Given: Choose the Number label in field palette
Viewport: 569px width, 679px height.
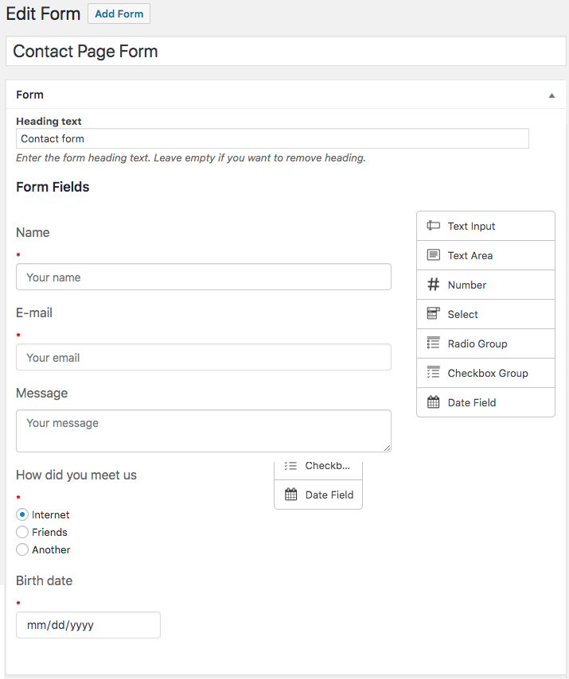Looking at the screenshot, I should pos(466,285).
